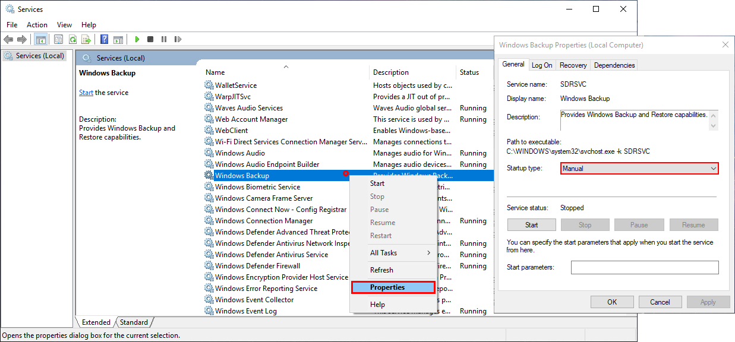The image size is (735, 342).
Task: Click gear icon of Windows Audio row
Action: 209,153
